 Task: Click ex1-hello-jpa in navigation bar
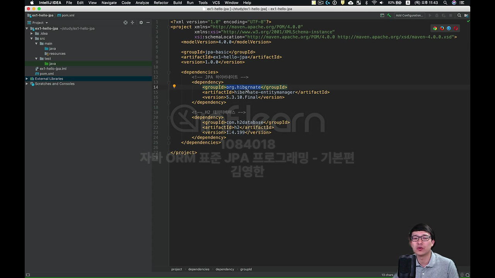[41, 15]
